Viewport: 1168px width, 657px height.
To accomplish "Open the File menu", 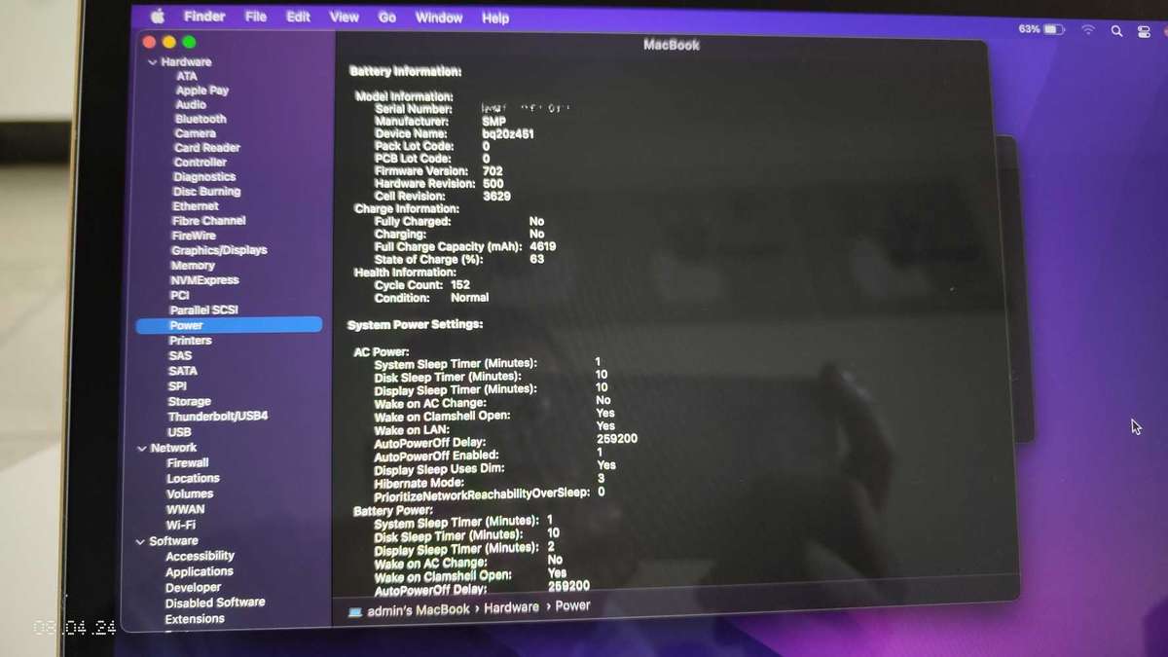I will click(x=256, y=17).
